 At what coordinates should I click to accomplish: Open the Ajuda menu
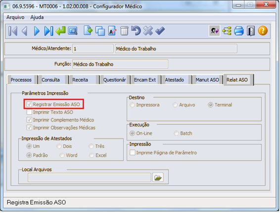(37, 17)
